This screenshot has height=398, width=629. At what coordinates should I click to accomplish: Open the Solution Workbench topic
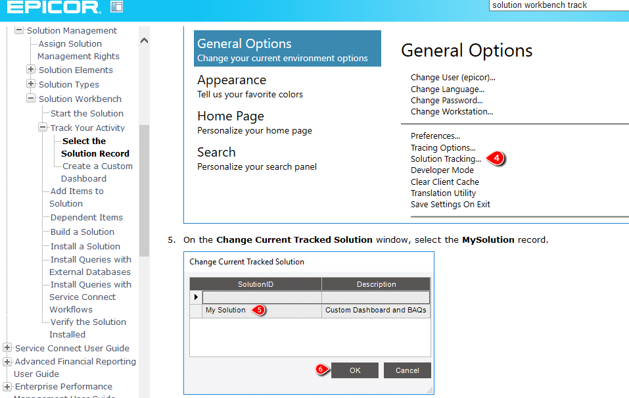(x=80, y=99)
